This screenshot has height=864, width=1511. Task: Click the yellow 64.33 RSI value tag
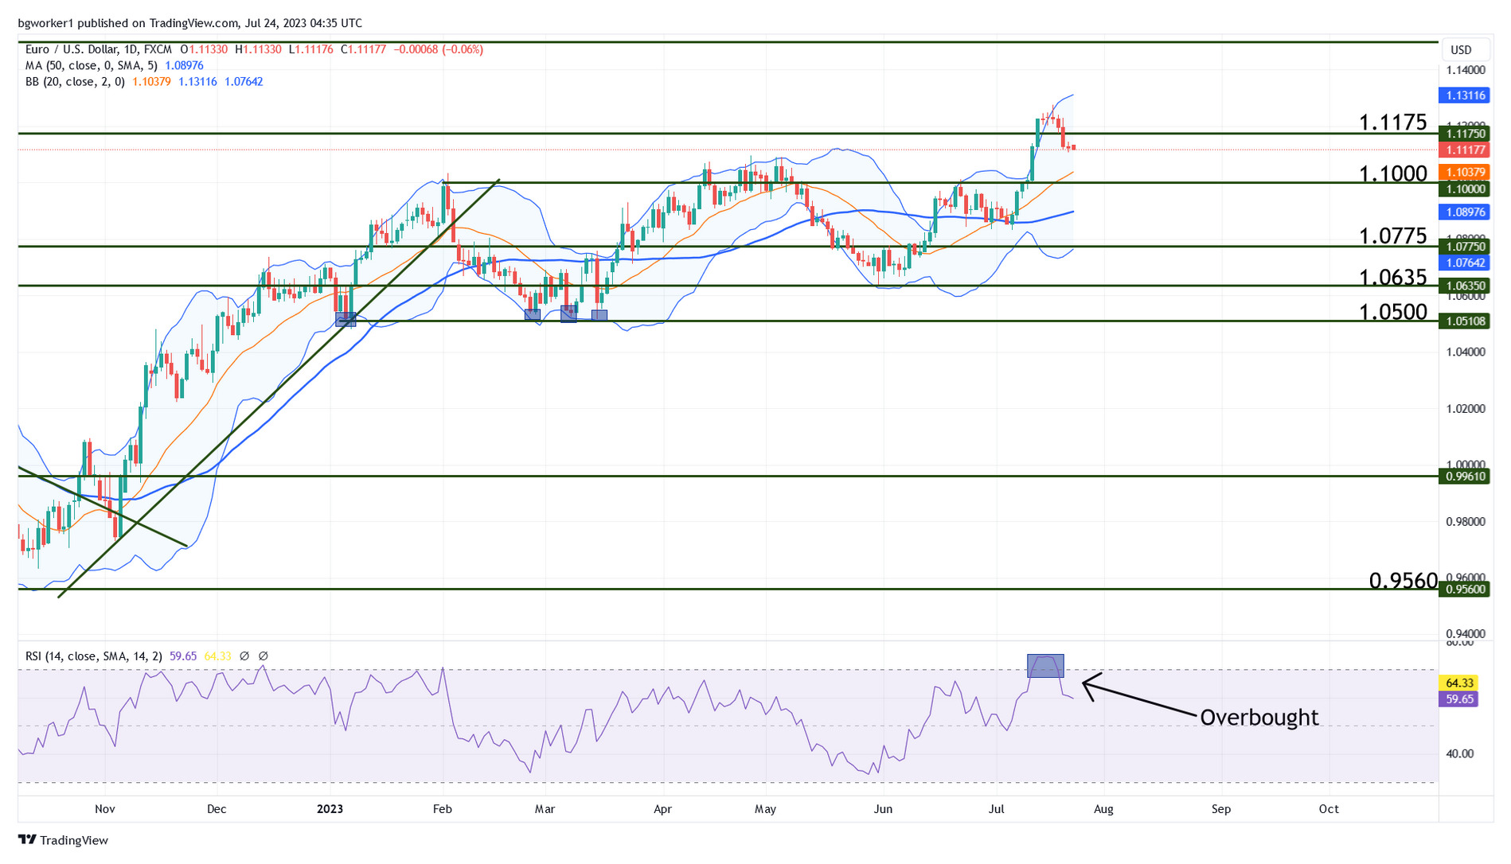click(1460, 683)
